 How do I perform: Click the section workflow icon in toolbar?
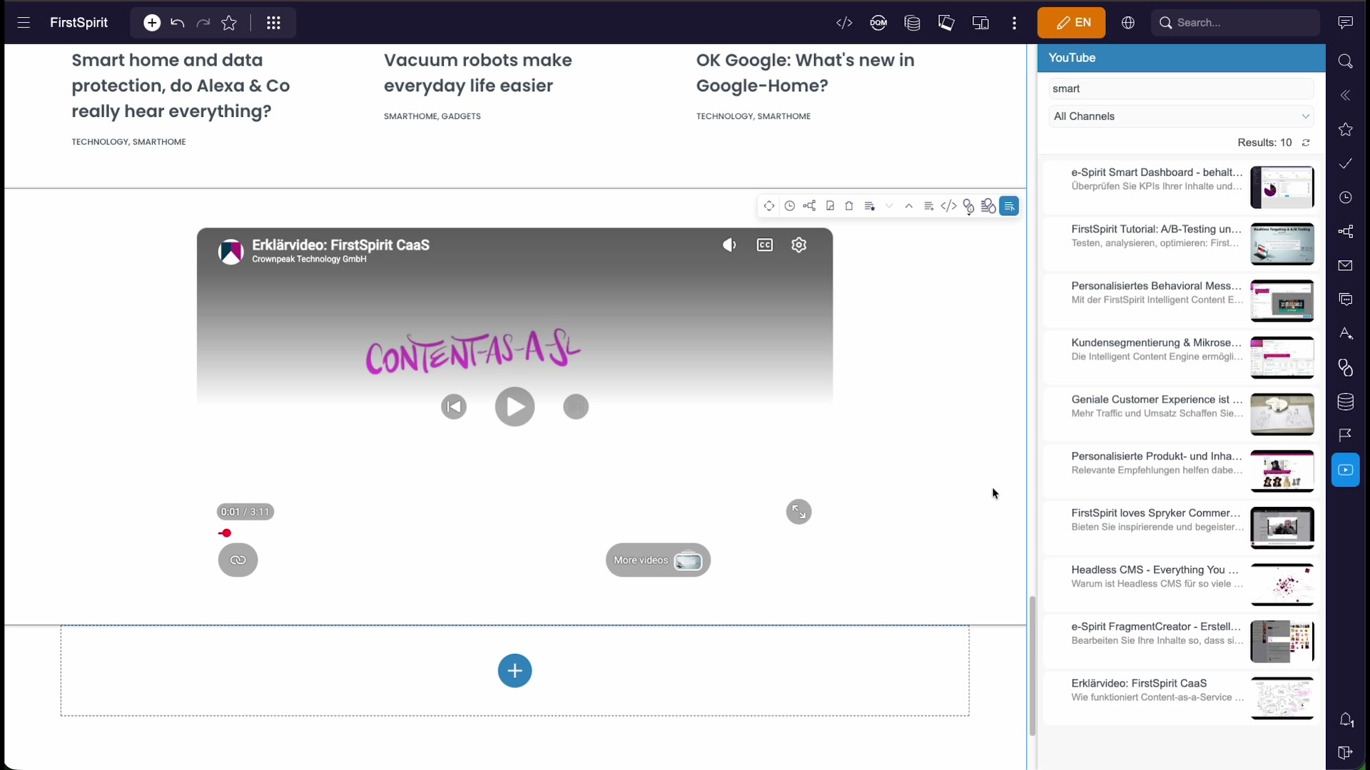(x=809, y=206)
